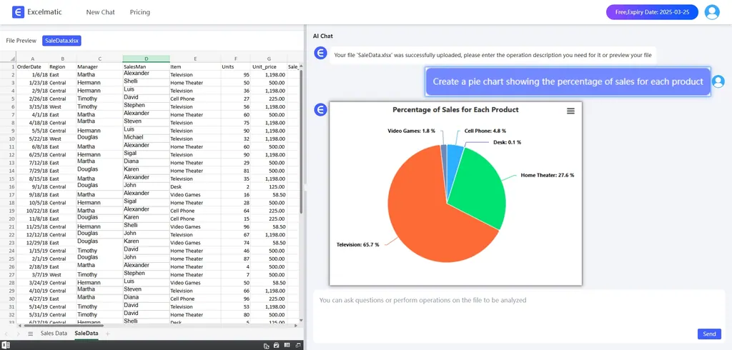The width and height of the screenshot is (732, 350).
Task: Open the sheet list menu icon
Action: click(30, 334)
